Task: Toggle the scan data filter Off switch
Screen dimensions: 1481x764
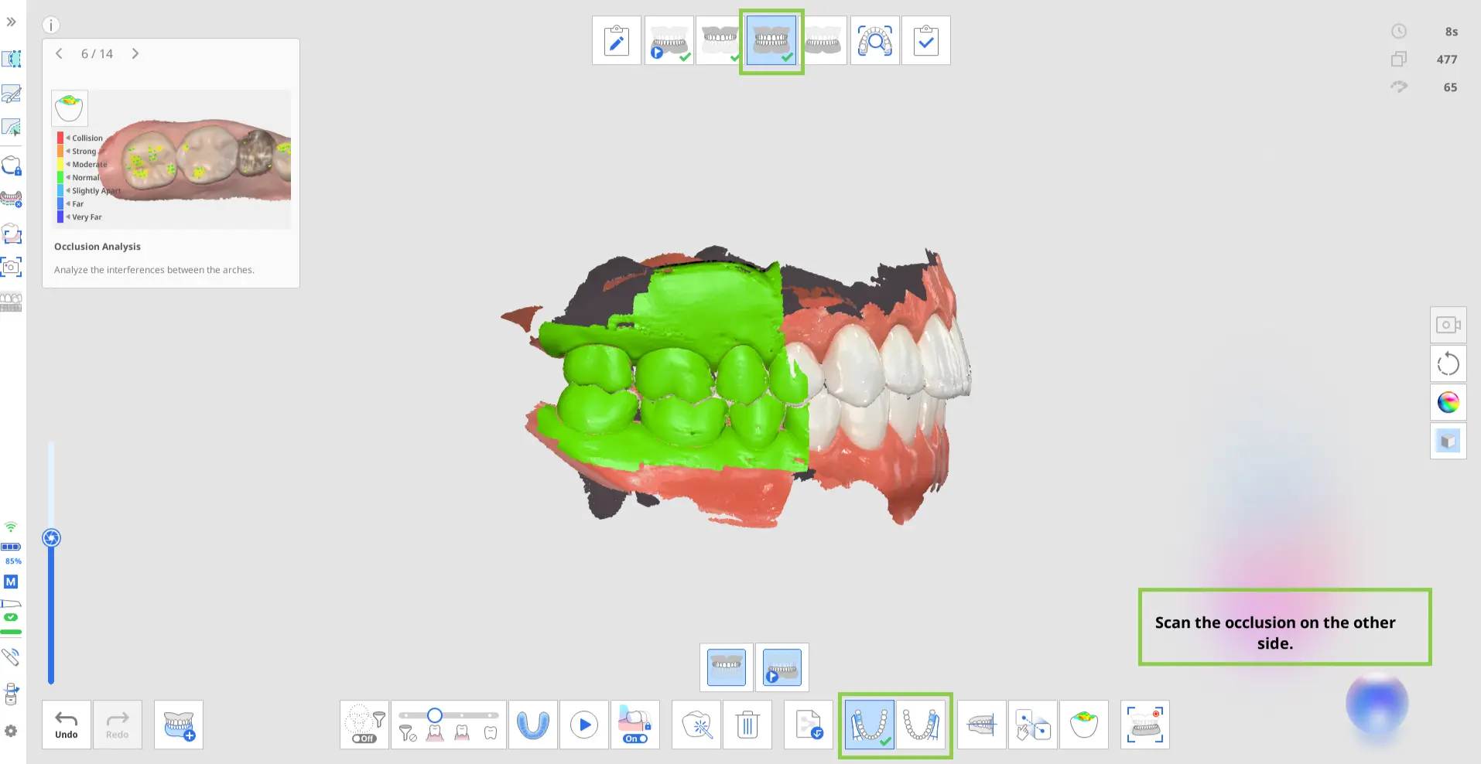Action: [364, 738]
